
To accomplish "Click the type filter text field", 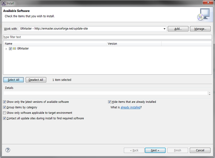I will tap(107, 37).
